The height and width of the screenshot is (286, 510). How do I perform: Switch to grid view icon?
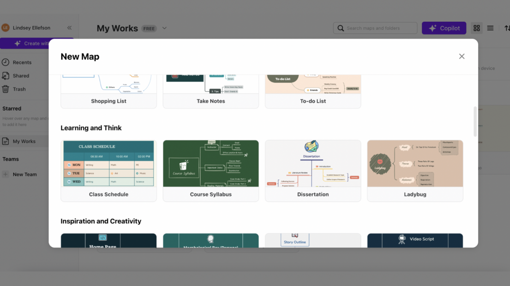click(x=477, y=28)
